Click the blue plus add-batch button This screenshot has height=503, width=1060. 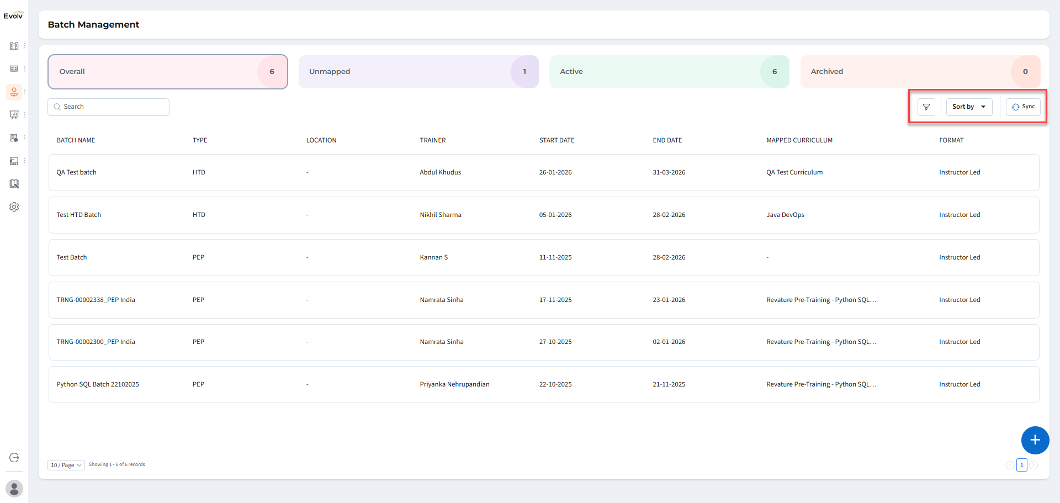pyautogui.click(x=1035, y=440)
